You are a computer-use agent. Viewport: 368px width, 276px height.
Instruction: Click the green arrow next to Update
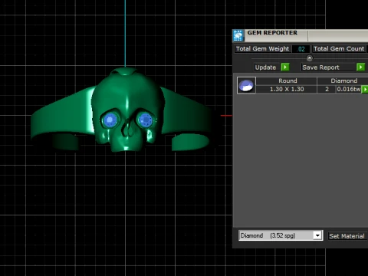pos(285,67)
